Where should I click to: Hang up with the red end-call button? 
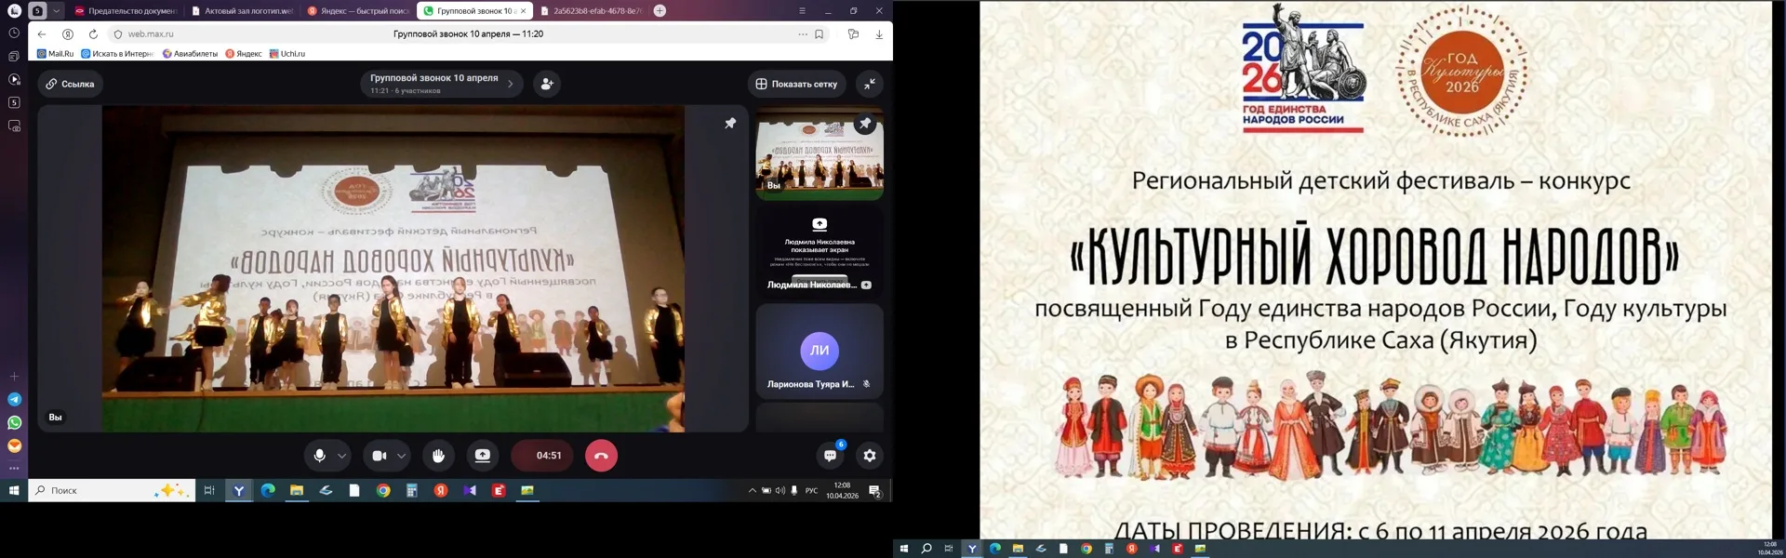[601, 456]
